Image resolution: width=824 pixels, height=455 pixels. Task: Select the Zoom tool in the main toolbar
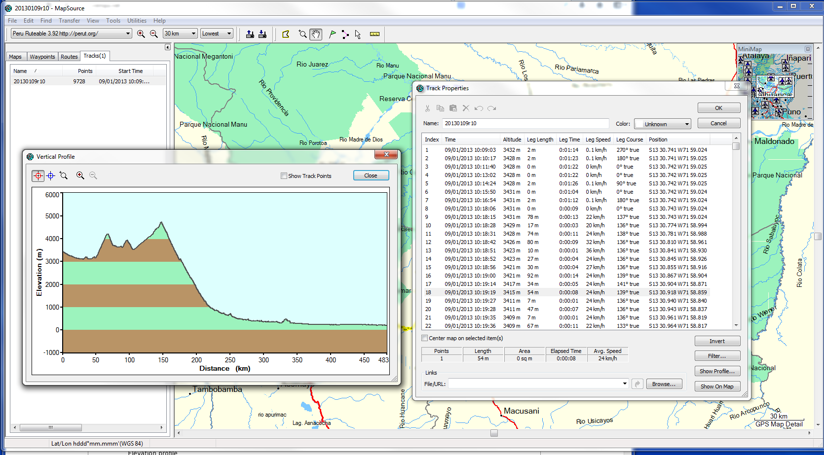[x=302, y=34]
